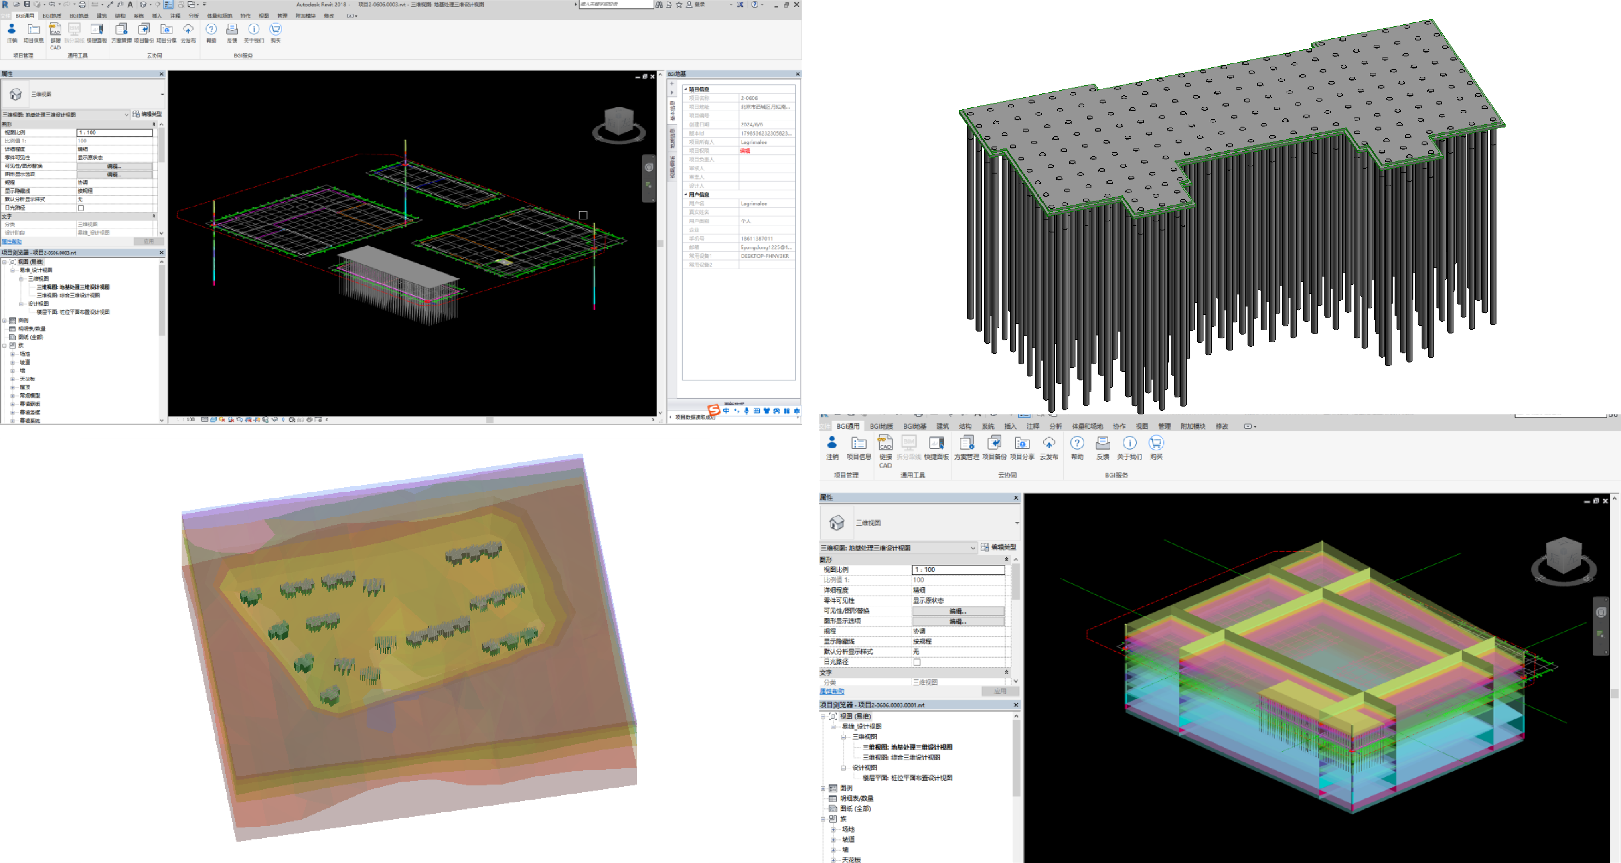
Task: Toggle visual style icon beside the 1:100 scale
Action: (214, 419)
